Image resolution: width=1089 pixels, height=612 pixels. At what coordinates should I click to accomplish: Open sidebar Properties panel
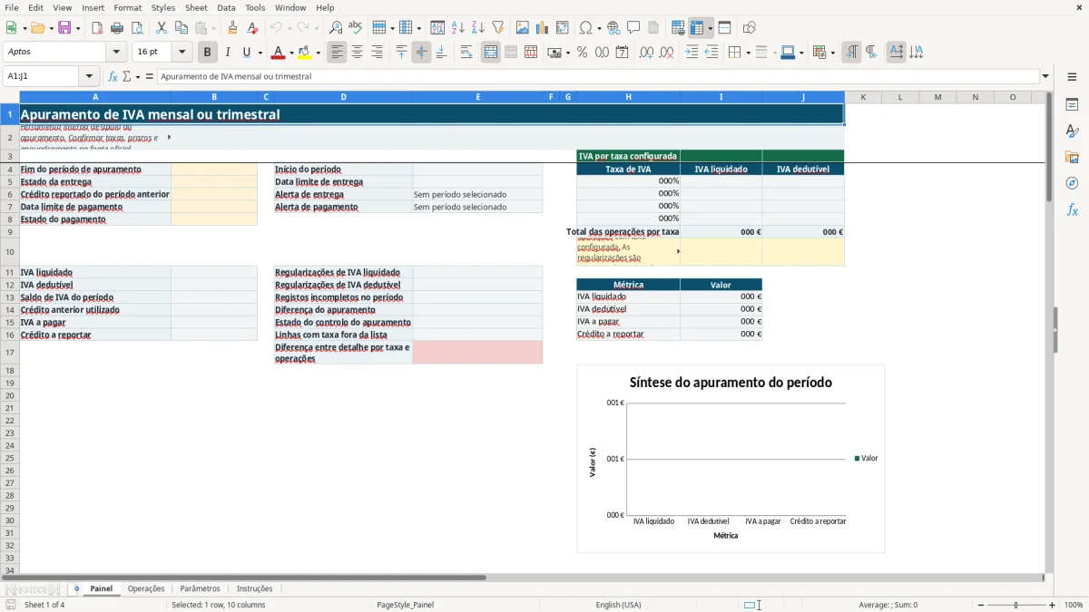tap(1072, 105)
